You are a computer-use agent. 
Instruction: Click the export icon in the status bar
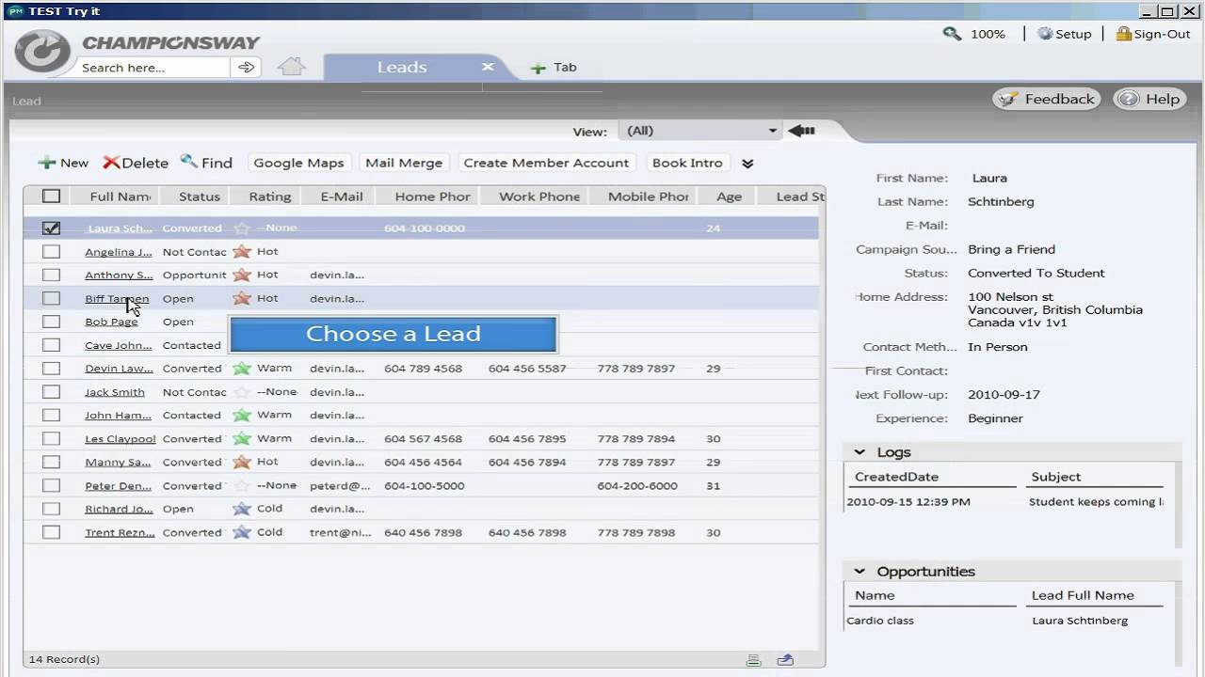(x=785, y=660)
